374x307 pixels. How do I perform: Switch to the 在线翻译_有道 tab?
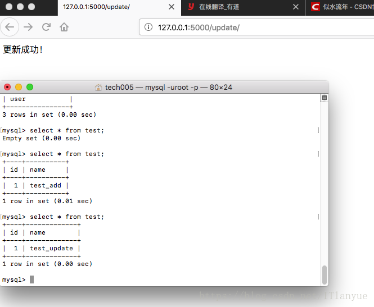click(x=243, y=7)
